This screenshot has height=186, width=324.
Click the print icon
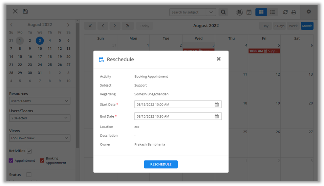pyautogui.click(x=294, y=12)
